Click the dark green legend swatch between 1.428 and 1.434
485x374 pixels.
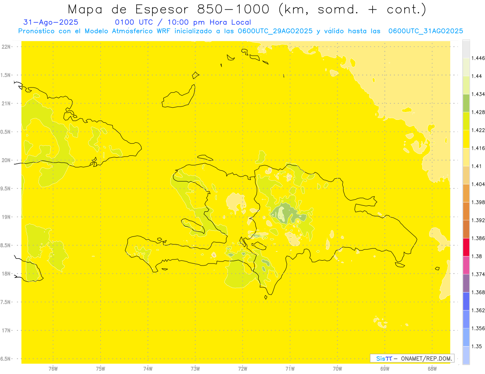click(466, 103)
